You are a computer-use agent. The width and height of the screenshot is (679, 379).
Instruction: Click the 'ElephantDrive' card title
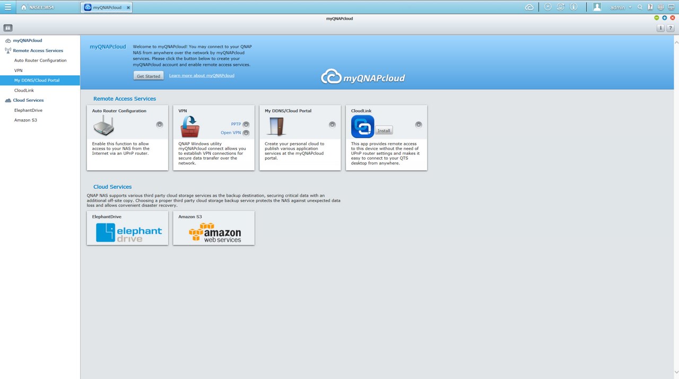(107, 217)
